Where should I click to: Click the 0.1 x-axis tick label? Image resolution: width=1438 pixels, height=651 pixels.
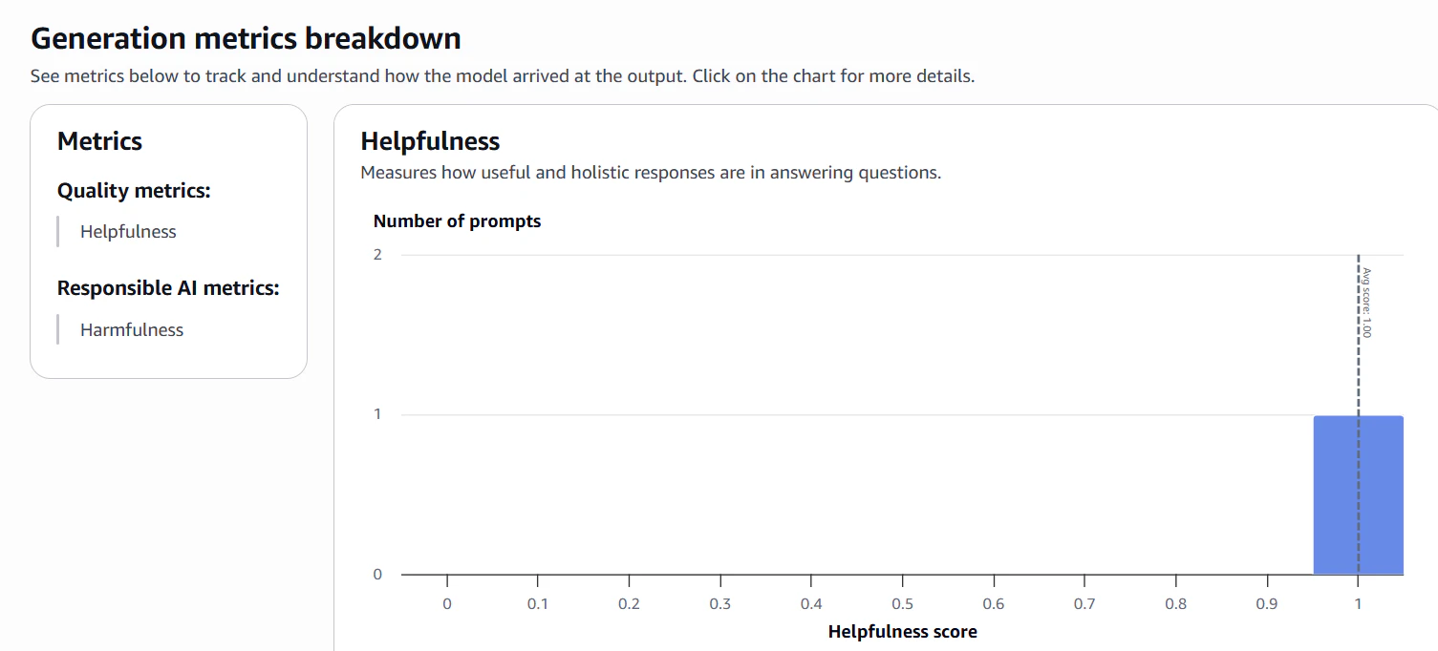tap(538, 604)
